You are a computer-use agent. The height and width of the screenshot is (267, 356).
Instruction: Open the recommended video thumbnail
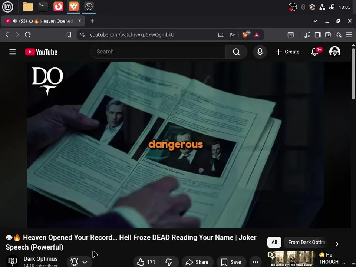click(x=291, y=259)
